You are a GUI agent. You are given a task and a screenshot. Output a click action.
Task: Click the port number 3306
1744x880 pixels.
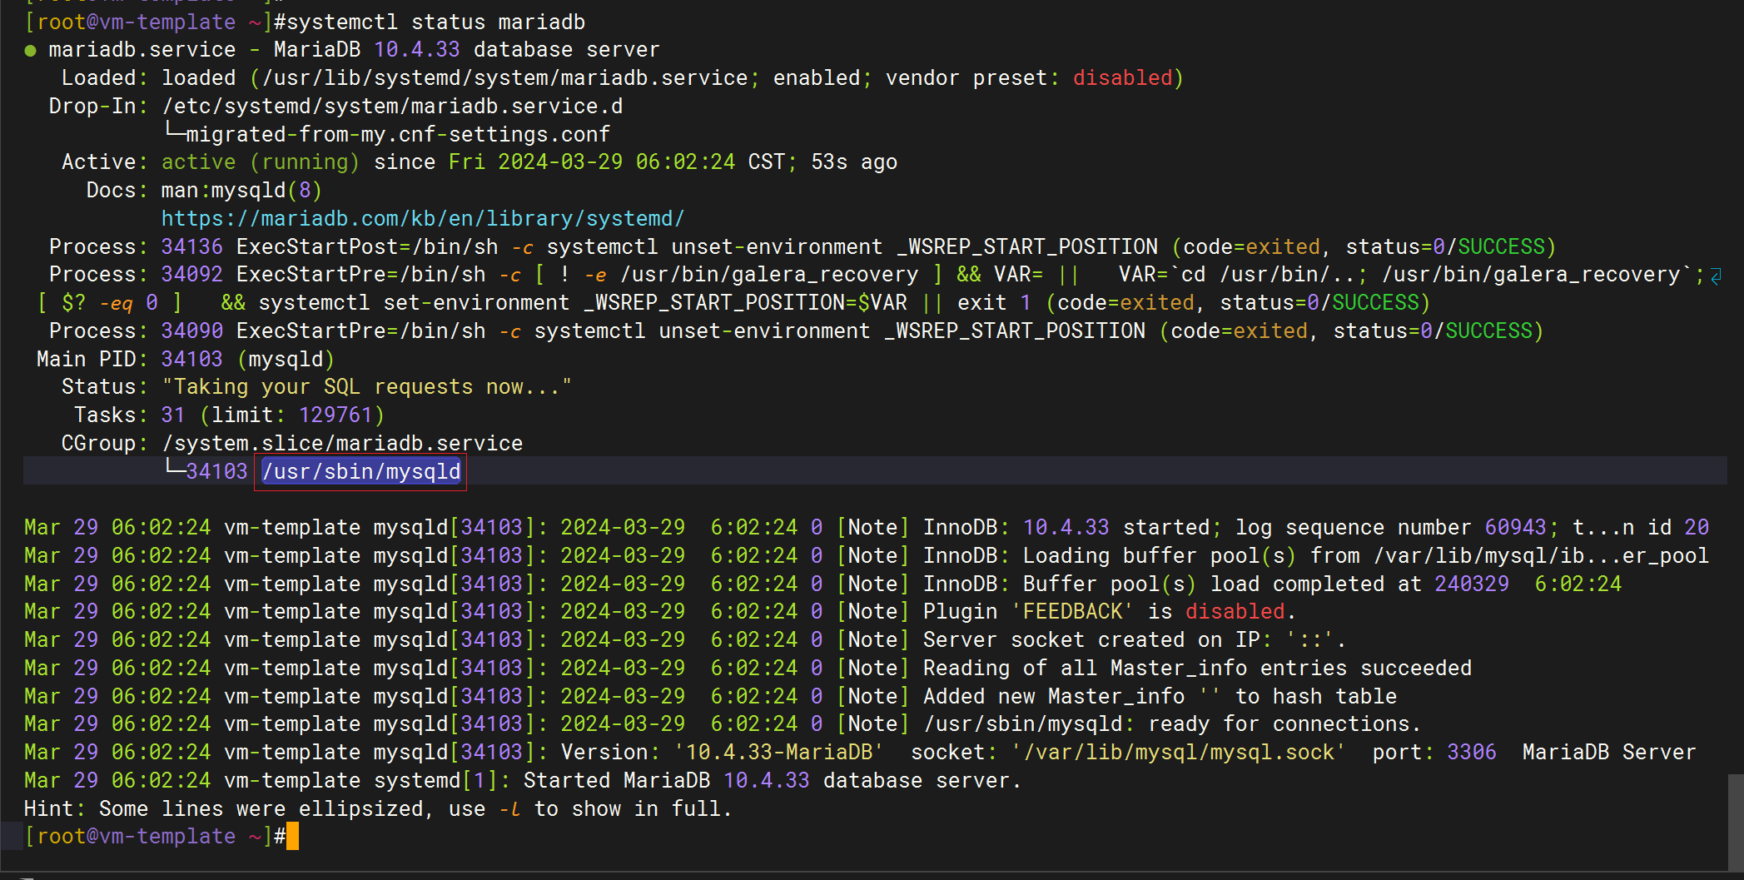(1472, 753)
